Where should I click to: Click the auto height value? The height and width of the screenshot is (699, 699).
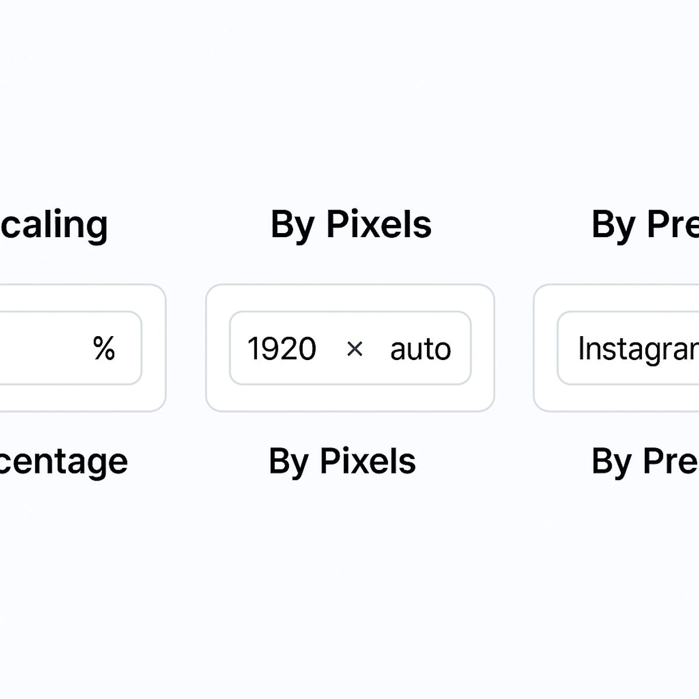tap(421, 348)
